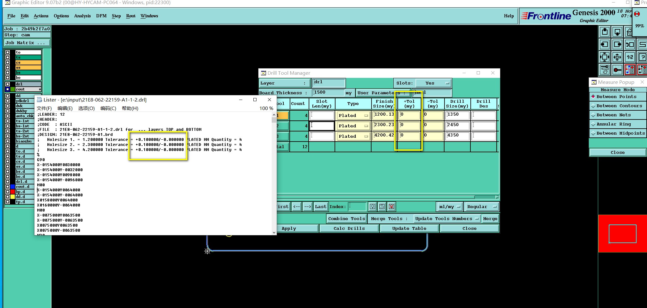
Task: Click the lightbulb highlight icon in Drill Tool Manager
Action: [372, 207]
